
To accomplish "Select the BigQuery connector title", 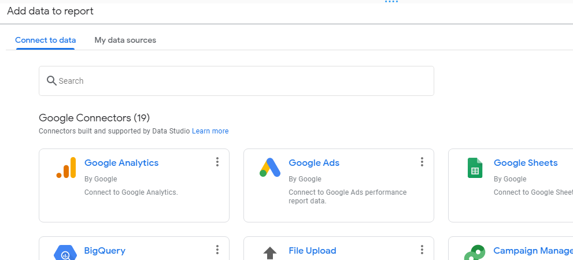I will [x=105, y=251].
